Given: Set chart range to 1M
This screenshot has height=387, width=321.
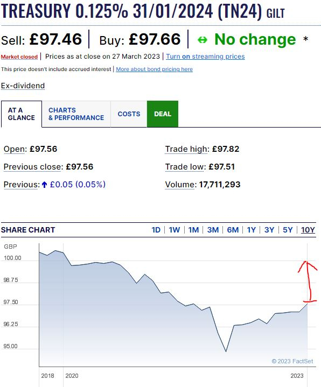Looking at the screenshot, I should click(x=193, y=230).
